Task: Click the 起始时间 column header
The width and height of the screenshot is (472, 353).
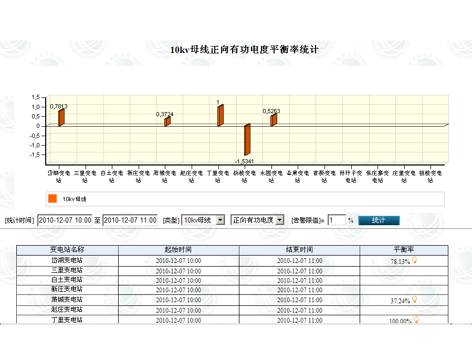Action: coord(179,250)
